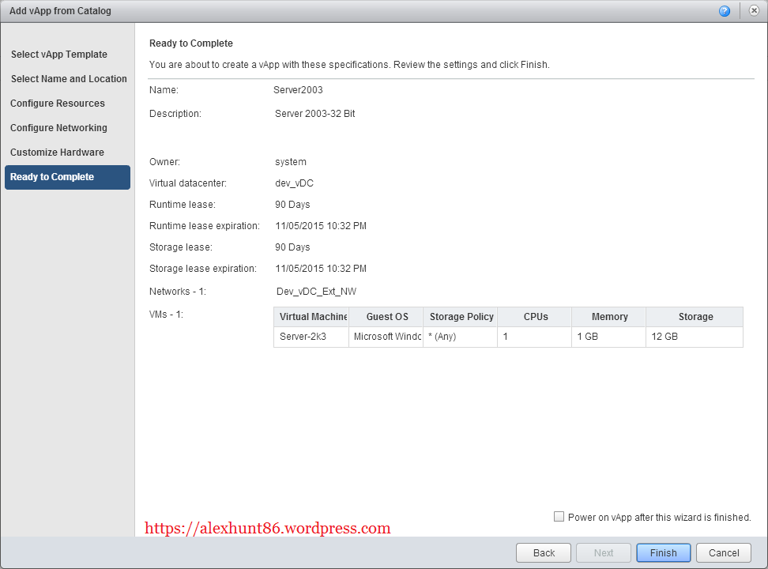Viewport: 768px width, 569px height.
Task: Sort table by Guest OS column
Action: (x=386, y=317)
